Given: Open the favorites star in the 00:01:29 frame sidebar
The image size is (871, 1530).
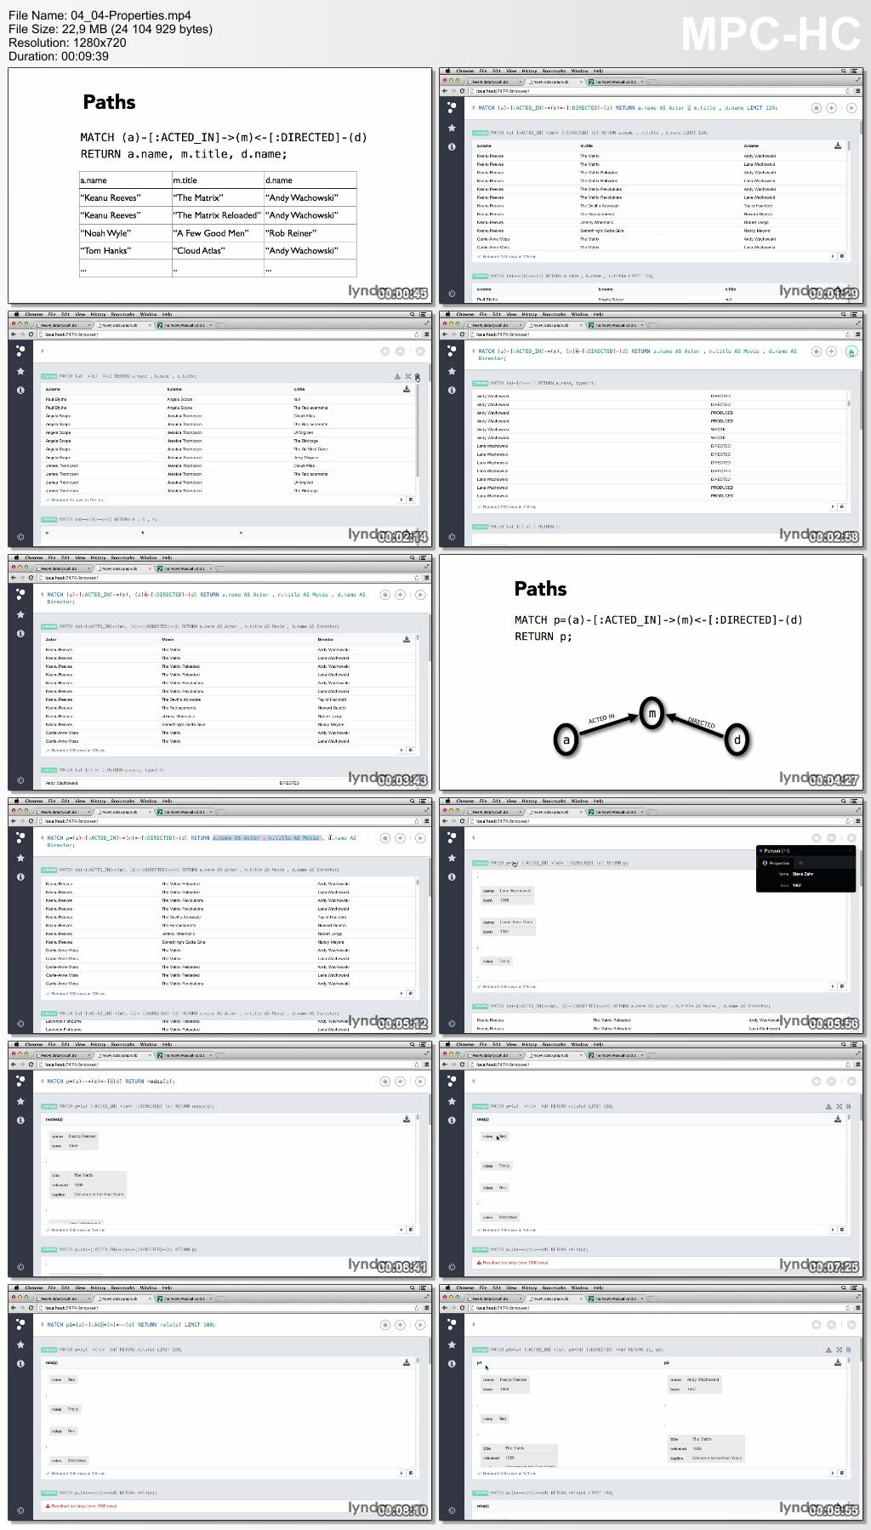Looking at the screenshot, I should [x=452, y=128].
